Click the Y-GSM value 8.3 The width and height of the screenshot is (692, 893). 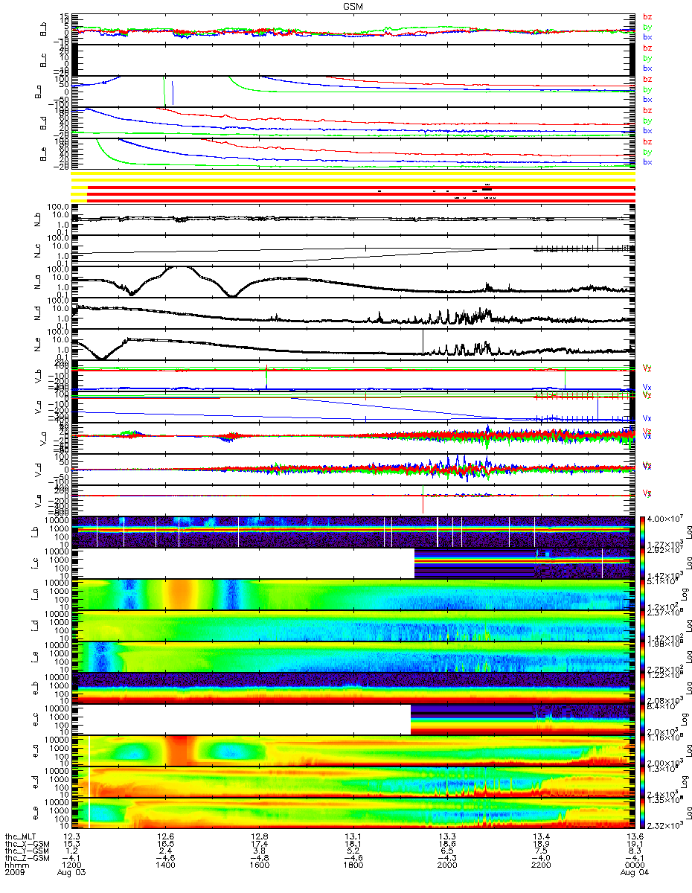point(633,850)
